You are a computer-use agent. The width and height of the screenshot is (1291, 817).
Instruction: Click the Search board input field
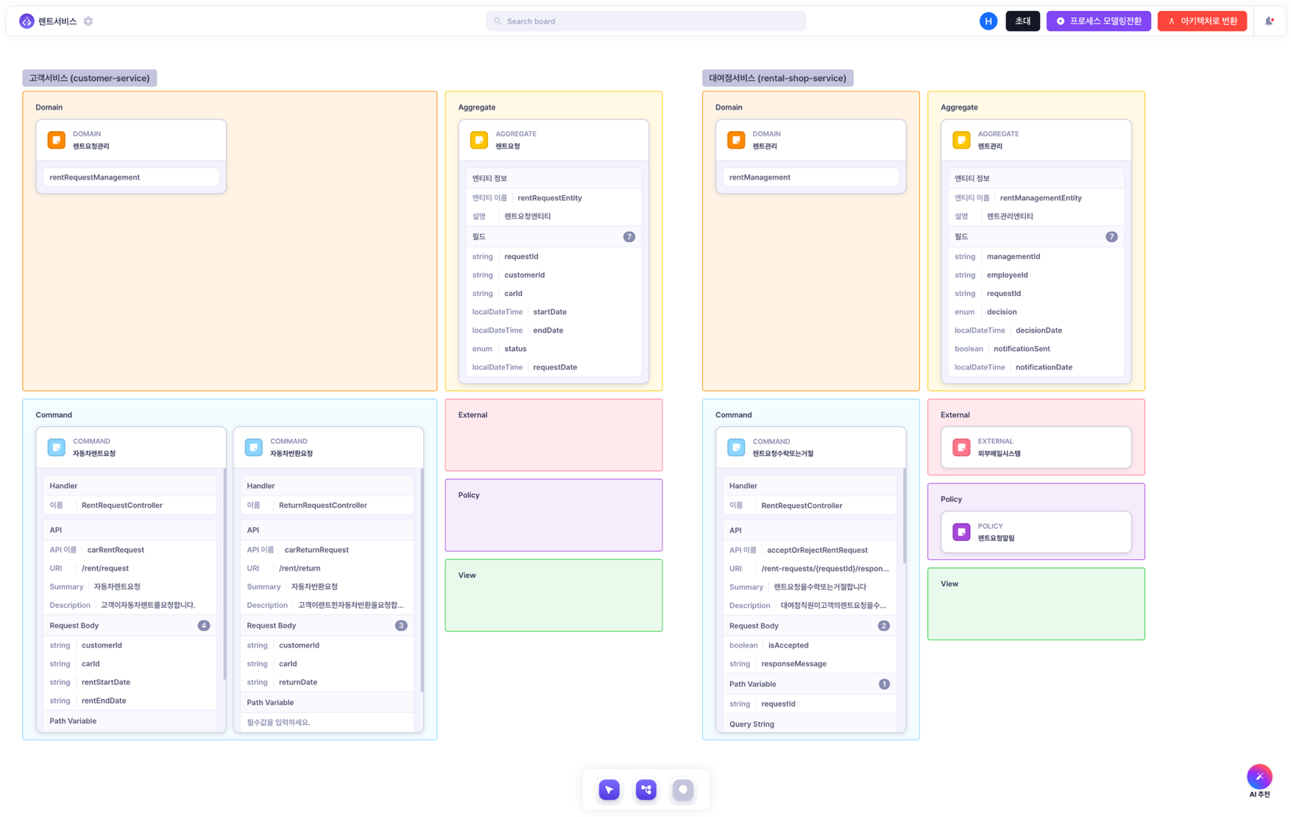click(x=645, y=21)
